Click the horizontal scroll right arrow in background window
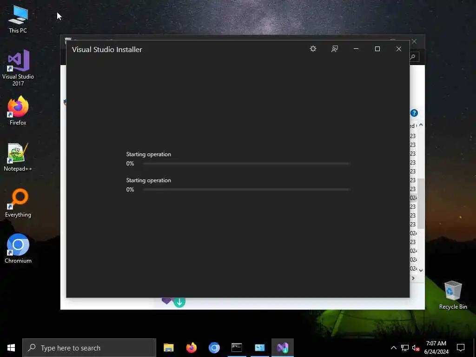This screenshot has width=476, height=357. click(x=413, y=278)
